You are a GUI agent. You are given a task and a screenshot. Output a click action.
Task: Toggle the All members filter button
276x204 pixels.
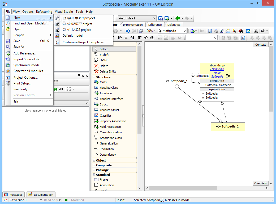click(61, 89)
